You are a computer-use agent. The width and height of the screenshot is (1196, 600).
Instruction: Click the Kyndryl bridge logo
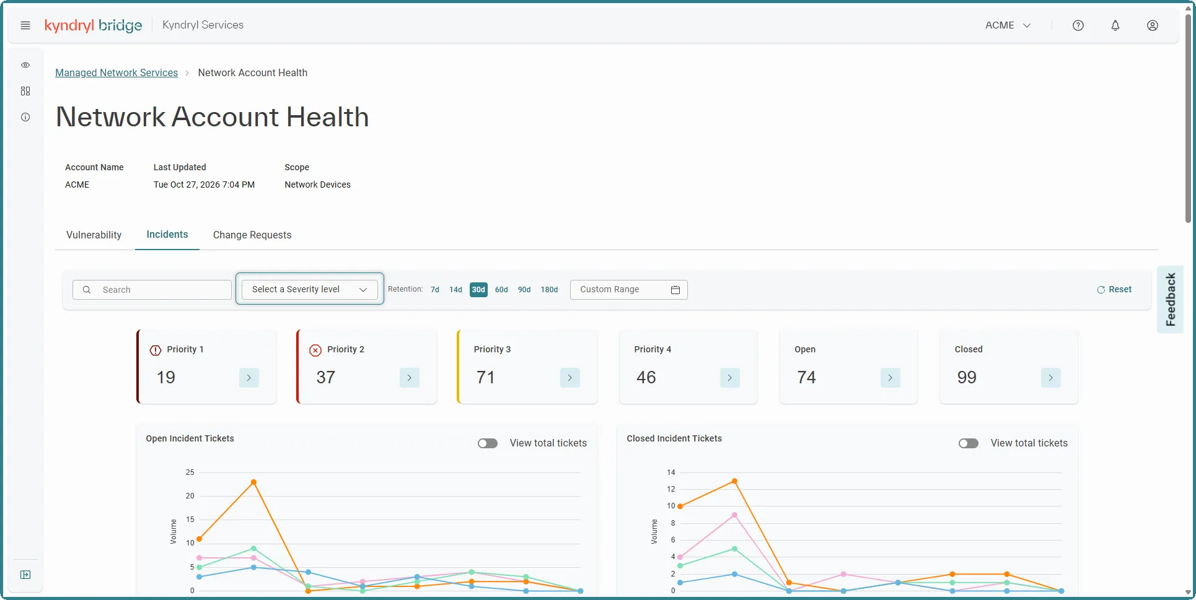coord(94,25)
